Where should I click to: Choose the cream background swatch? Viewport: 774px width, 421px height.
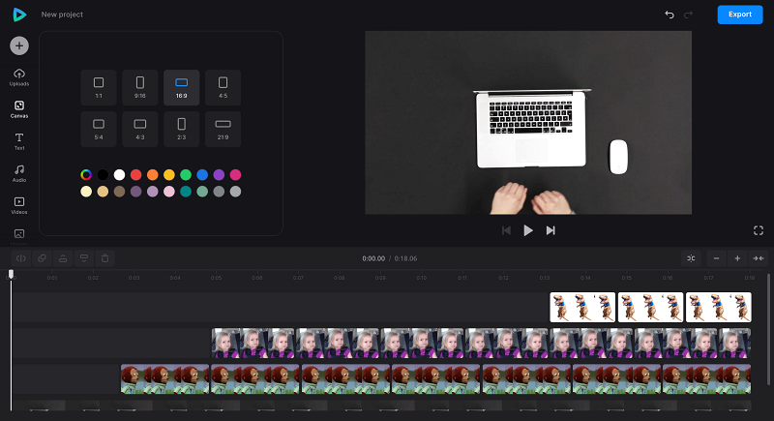(x=86, y=192)
